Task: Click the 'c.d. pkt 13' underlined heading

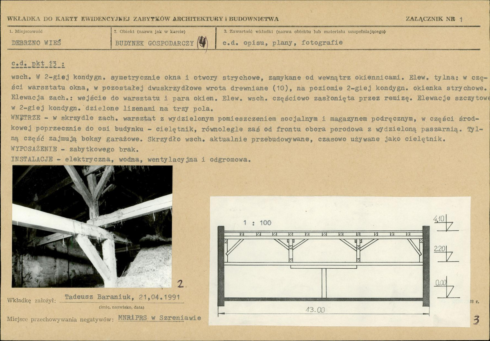Action: tap(38, 65)
